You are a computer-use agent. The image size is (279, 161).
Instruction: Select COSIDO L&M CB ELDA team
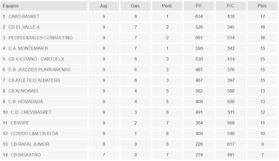click(34, 134)
